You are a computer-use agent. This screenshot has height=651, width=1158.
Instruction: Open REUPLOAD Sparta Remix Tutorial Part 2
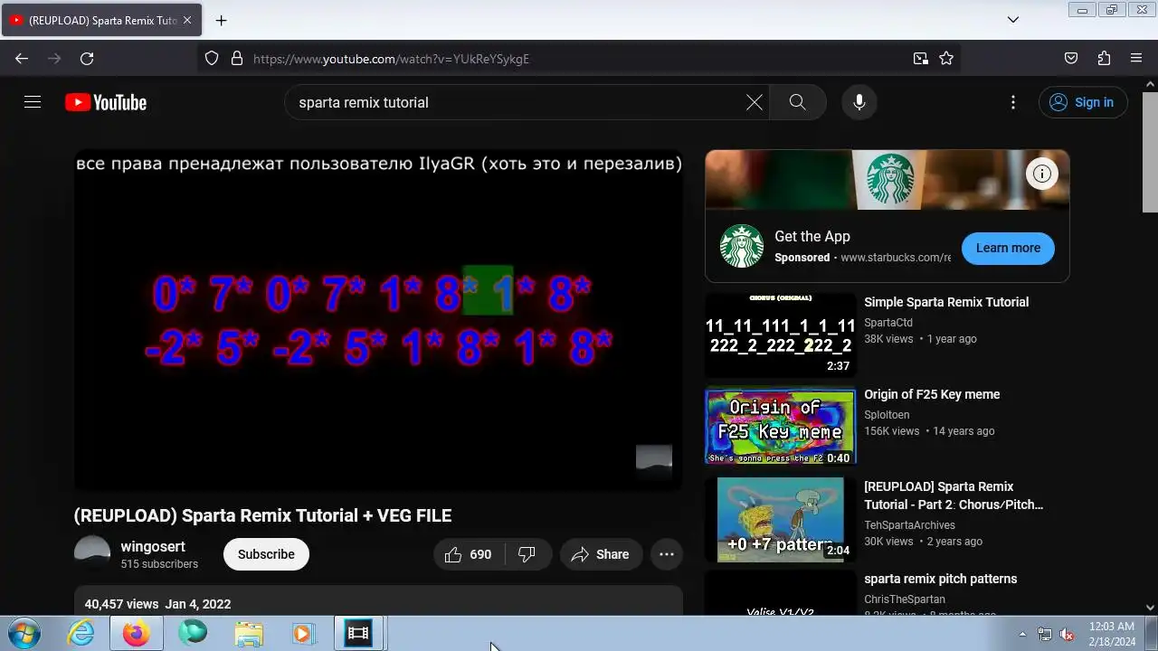[954, 495]
